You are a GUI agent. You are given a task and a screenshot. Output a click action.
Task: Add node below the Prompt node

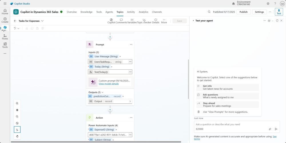(110, 110)
